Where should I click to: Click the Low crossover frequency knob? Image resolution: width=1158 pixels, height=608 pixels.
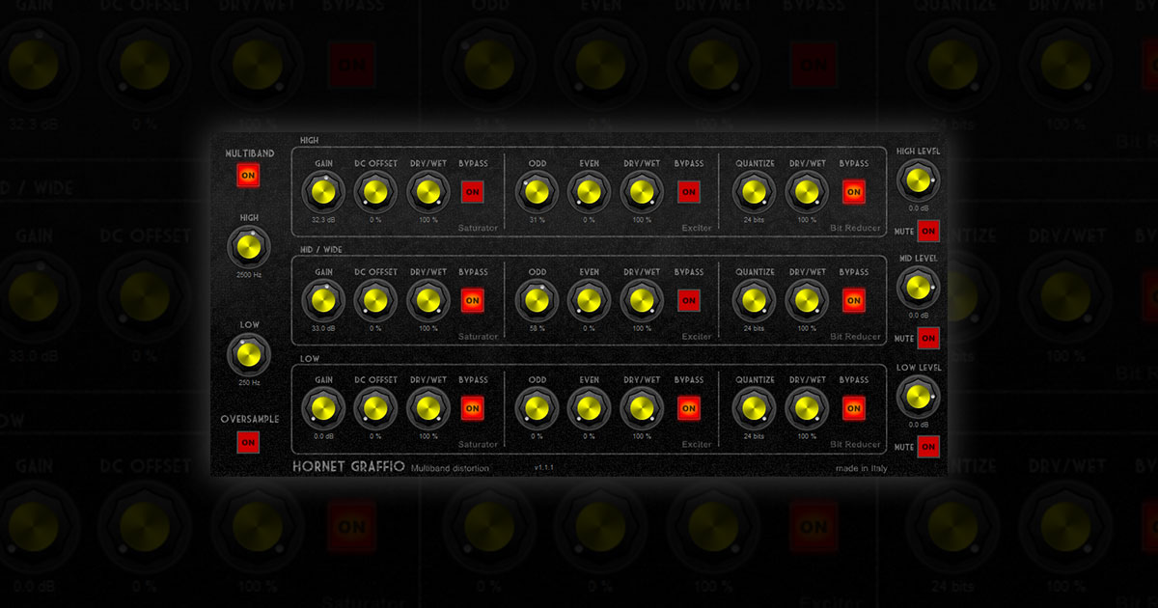point(248,356)
